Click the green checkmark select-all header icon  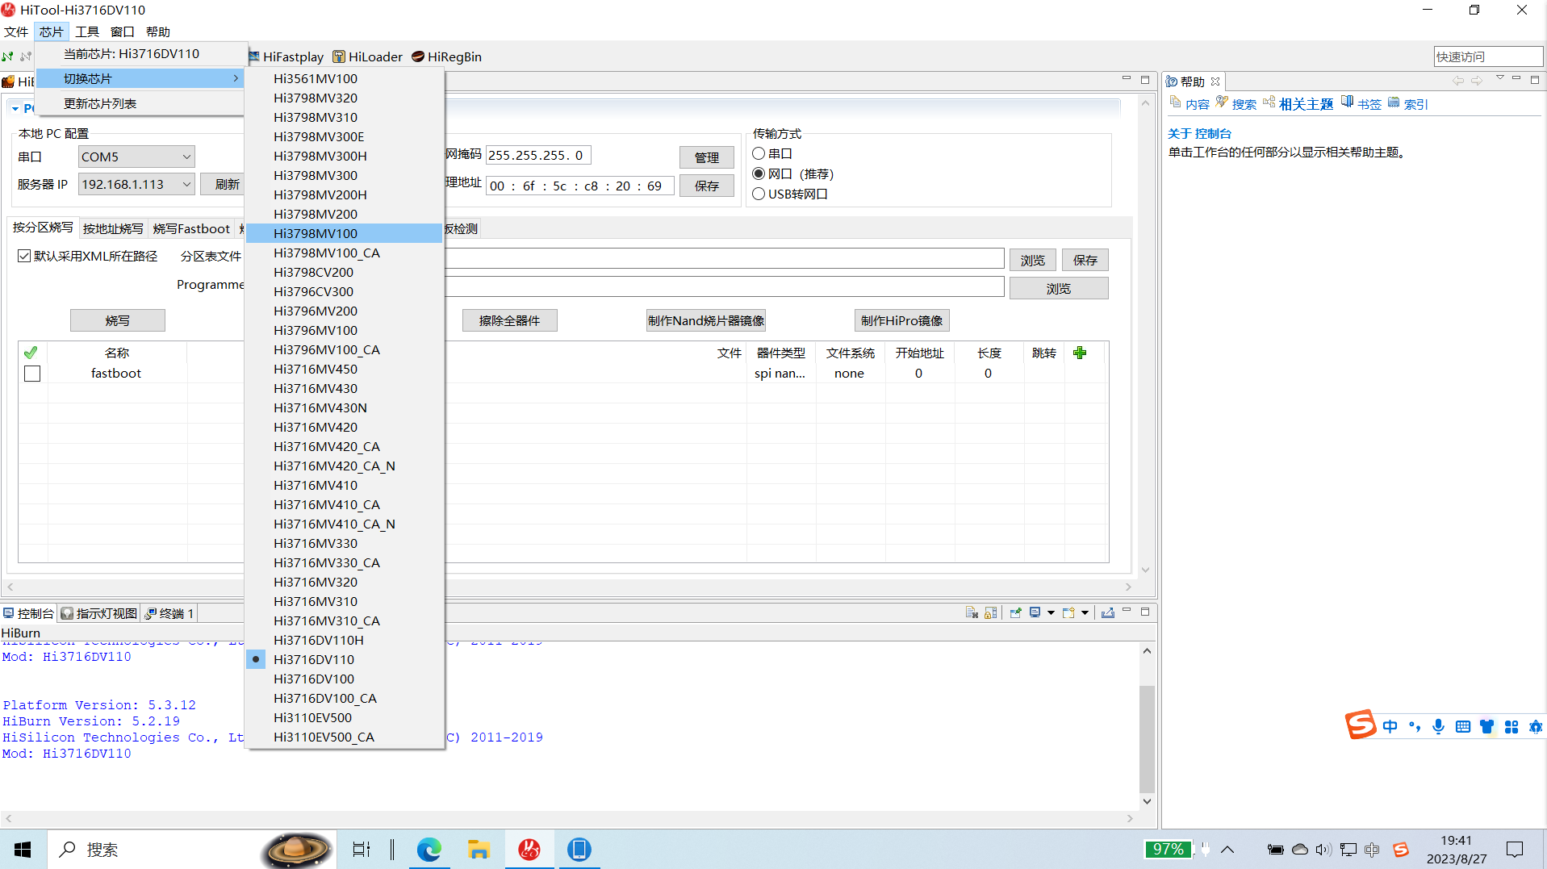31,353
